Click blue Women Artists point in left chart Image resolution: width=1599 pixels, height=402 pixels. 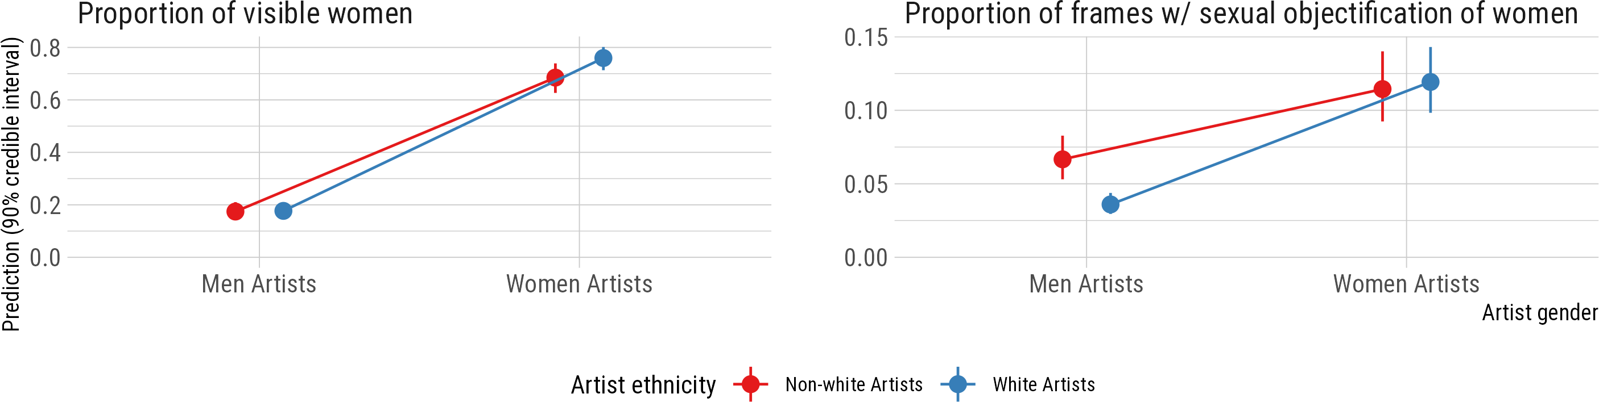(603, 58)
